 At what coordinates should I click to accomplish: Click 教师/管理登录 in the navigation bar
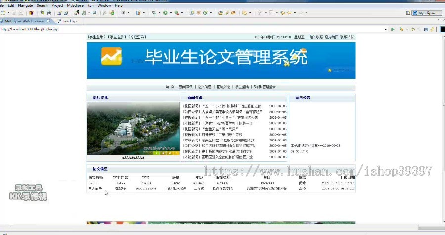(265, 87)
